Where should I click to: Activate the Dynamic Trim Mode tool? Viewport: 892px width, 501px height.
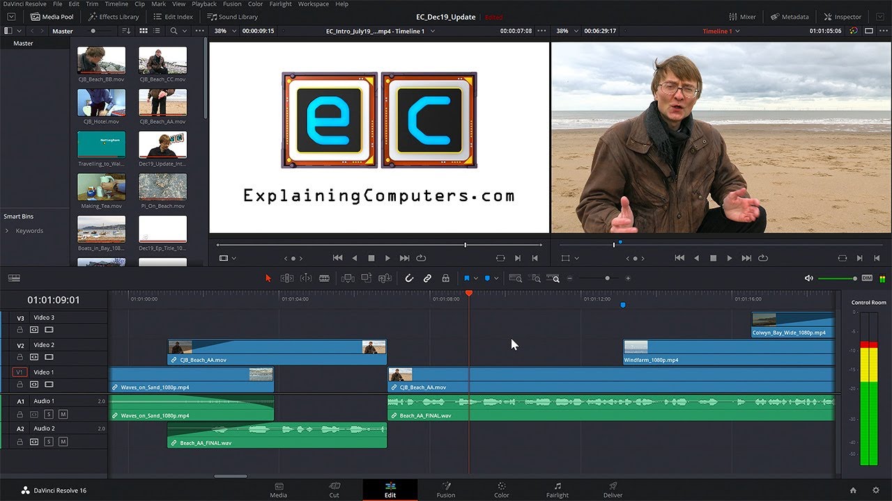(x=306, y=278)
